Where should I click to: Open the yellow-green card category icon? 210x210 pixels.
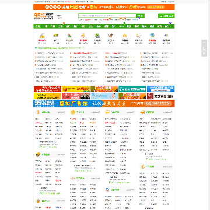coord(56,36)
